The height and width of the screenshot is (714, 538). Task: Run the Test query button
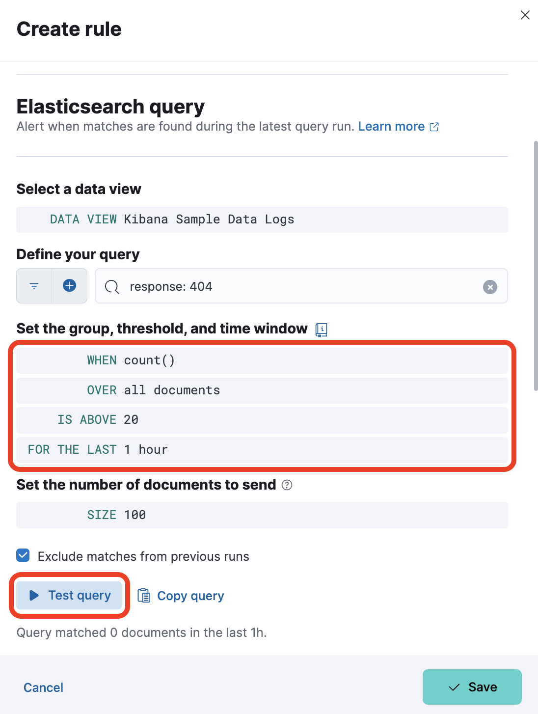(x=69, y=596)
